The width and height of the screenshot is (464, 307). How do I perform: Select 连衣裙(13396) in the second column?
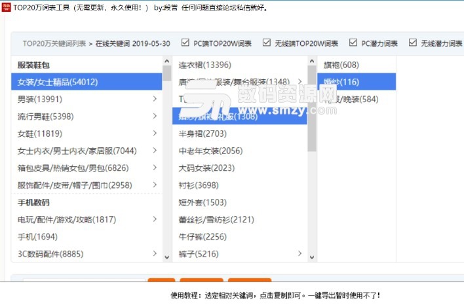tap(205, 65)
